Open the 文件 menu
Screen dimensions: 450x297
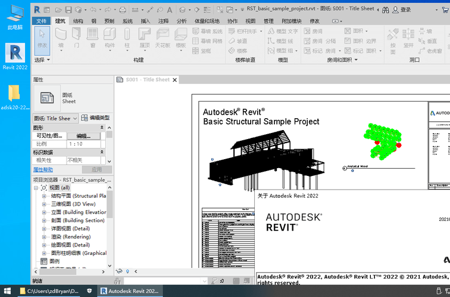click(41, 21)
